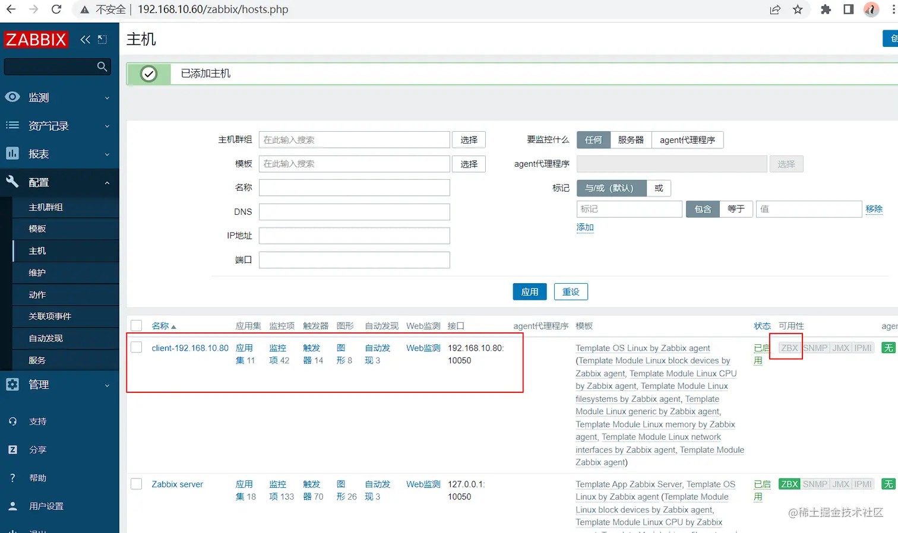Image resolution: width=898 pixels, height=533 pixels.
Task: Click 选择 button for 模板
Action: (469, 164)
